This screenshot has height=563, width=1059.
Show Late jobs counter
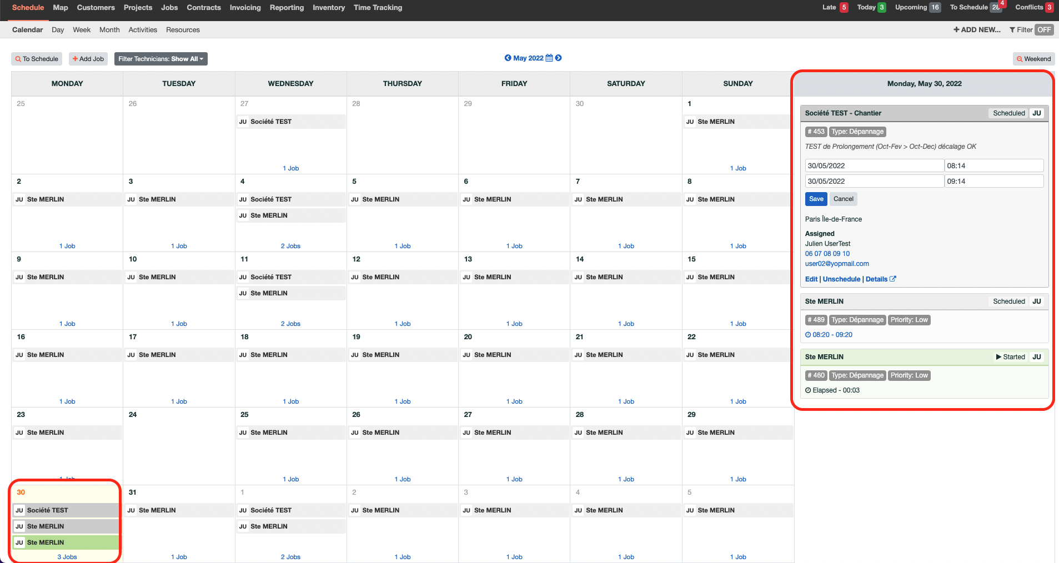[x=835, y=7]
